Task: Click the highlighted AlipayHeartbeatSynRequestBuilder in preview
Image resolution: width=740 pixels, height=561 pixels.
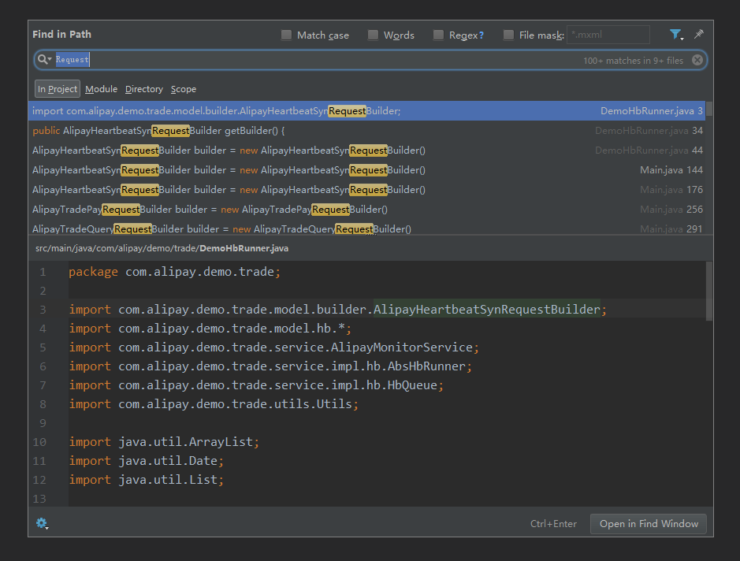Action: [x=486, y=310]
